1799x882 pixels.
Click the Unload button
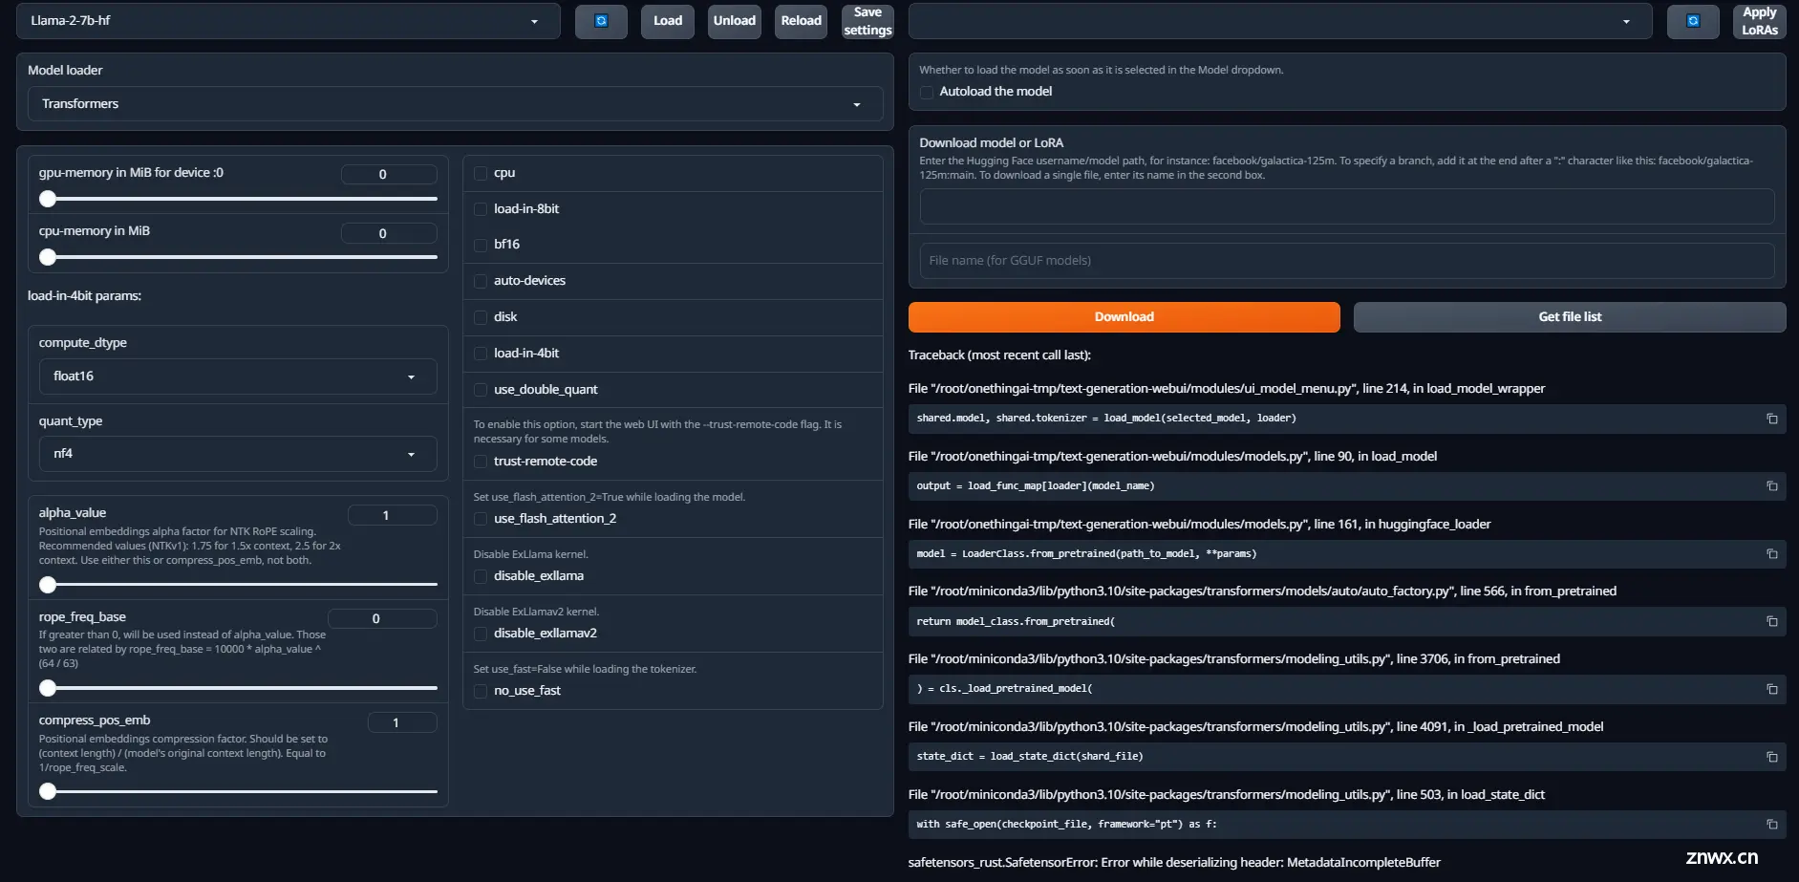pos(735,21)
